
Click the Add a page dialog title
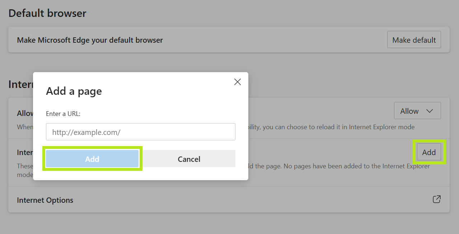(x=74, y=91)
